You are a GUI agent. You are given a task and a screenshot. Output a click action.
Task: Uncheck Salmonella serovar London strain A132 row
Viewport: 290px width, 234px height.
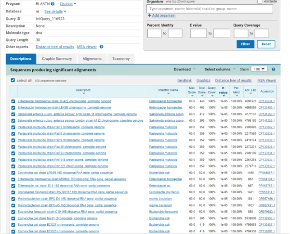[x=13, y=121]
